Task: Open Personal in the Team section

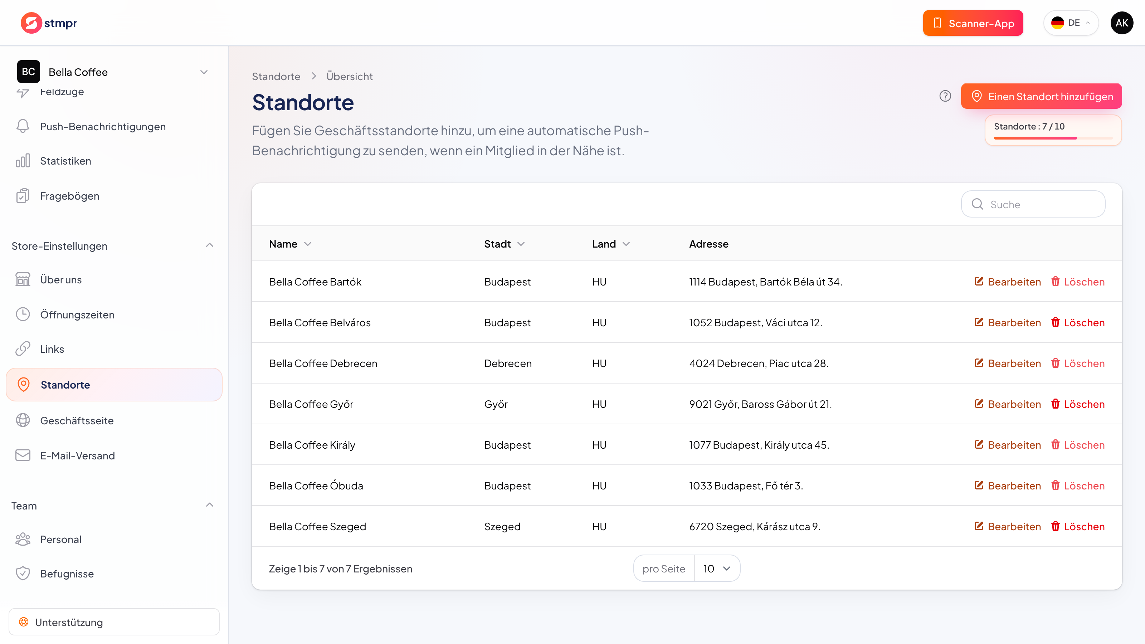Action: (x=114, y=539)
